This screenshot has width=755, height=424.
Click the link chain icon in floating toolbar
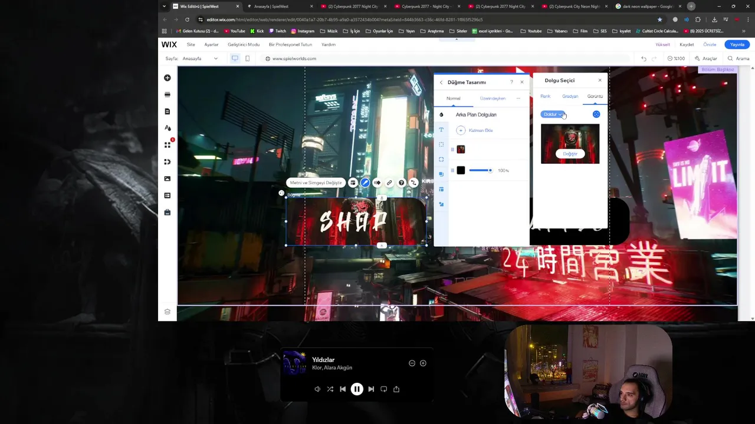pos(389,183)
